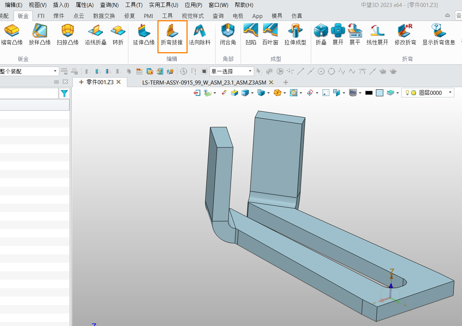The width and height of the screenshot is (462, 326).
Task: Click the black background color swatch
Action: [369, 93]
